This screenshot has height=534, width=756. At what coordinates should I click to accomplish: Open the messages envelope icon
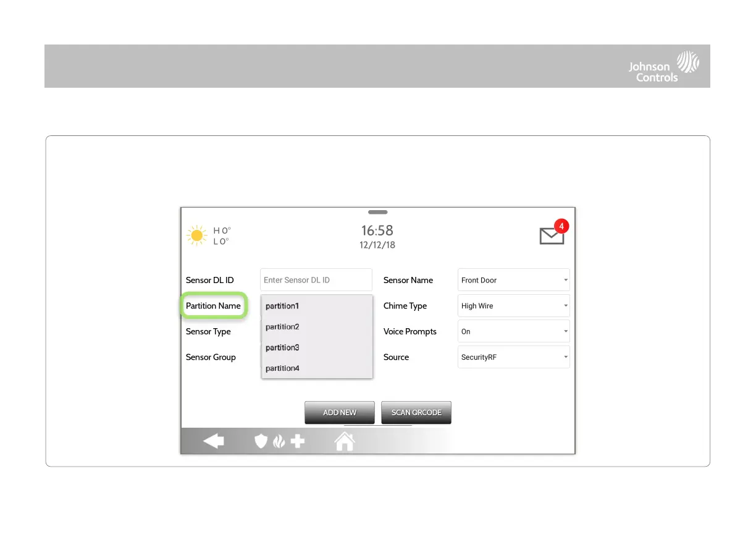tap(552, 236)
